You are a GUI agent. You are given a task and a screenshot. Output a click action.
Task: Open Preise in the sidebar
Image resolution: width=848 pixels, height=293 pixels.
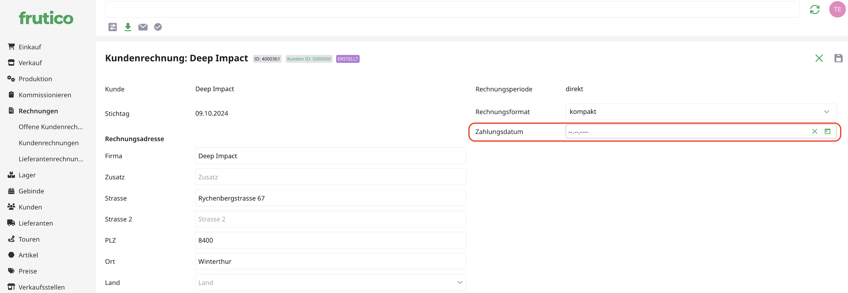click(28, 271)
